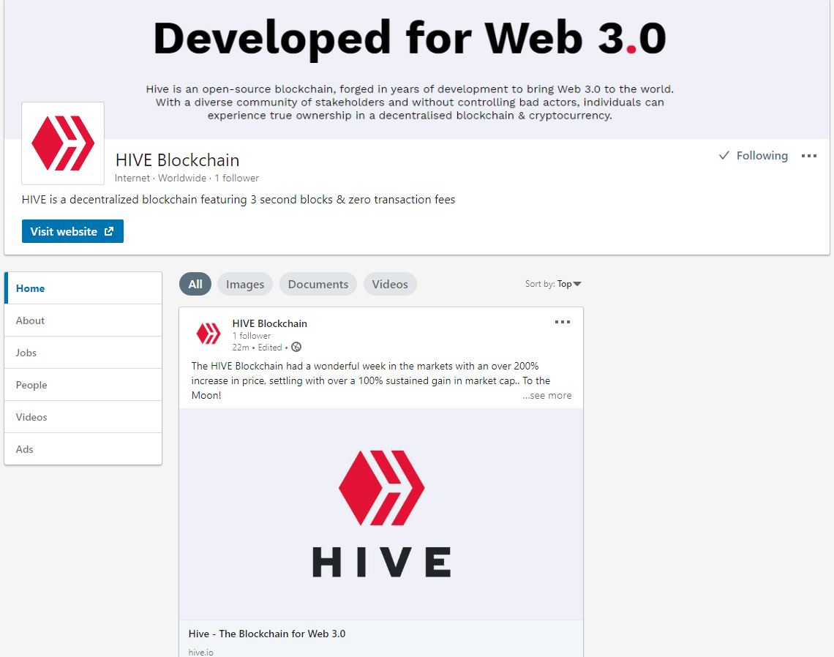Click the Visit website button
The width and height of the screenshot is (834, 657).
pyautogui.click(x=72, y=231)
